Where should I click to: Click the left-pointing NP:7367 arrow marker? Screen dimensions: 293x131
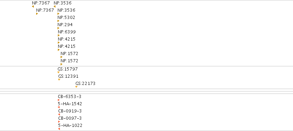click(33, 7)
